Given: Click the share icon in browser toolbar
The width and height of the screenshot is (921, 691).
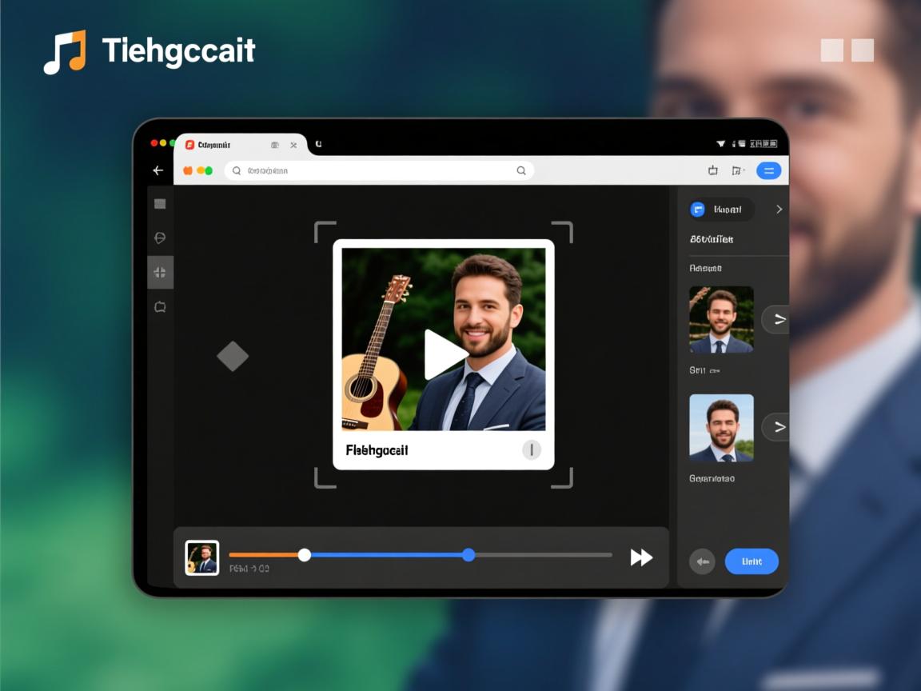Looking at the screenshot, I should click(713, 170).
